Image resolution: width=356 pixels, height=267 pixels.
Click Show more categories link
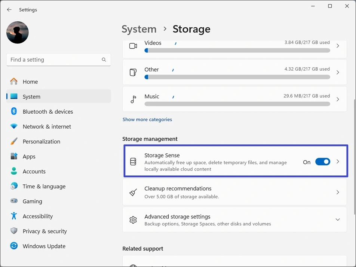coord(147,120)
